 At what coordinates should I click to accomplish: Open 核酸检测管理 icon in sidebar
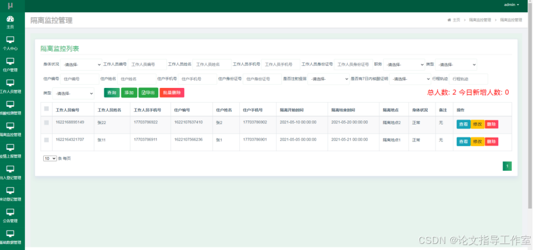(10, 105)
